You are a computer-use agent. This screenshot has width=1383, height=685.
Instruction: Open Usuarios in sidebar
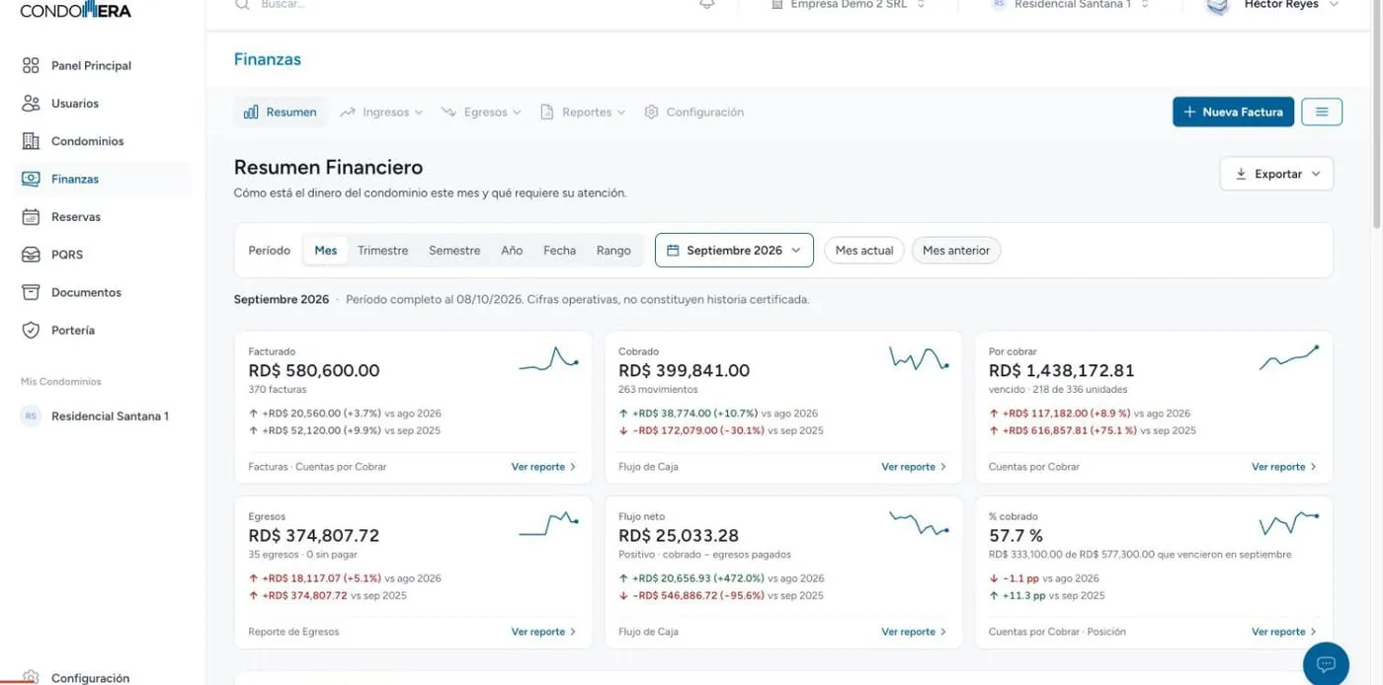[75, 103]
